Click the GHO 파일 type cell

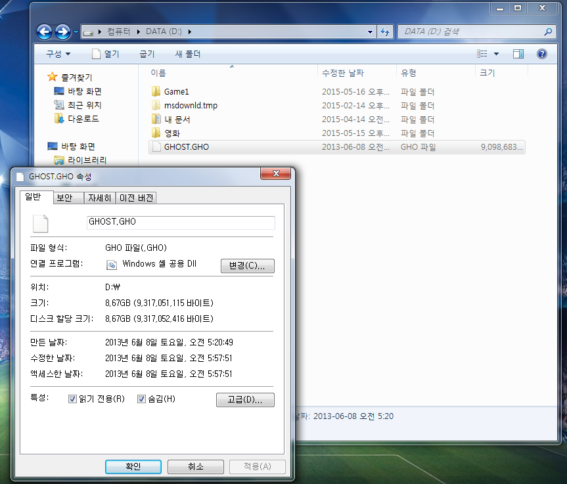[418, 146]
